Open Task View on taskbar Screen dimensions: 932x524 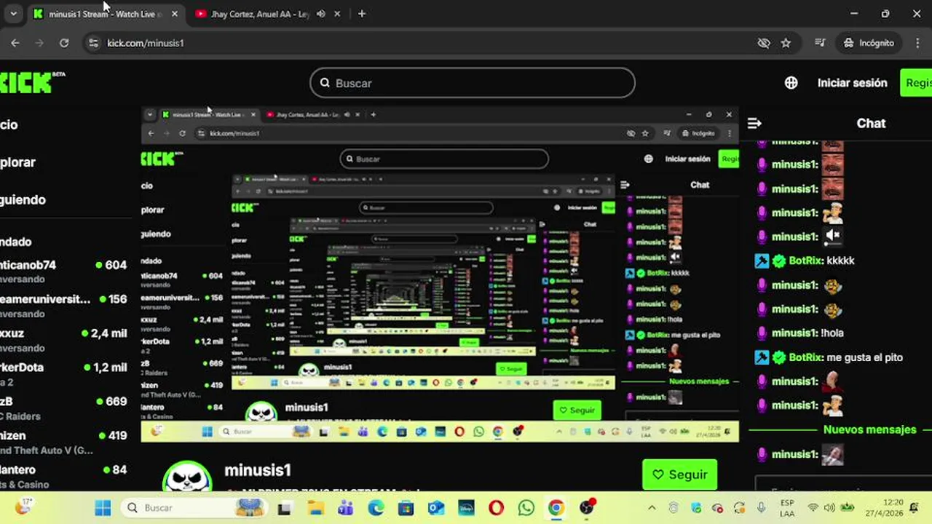coord(284,508)
